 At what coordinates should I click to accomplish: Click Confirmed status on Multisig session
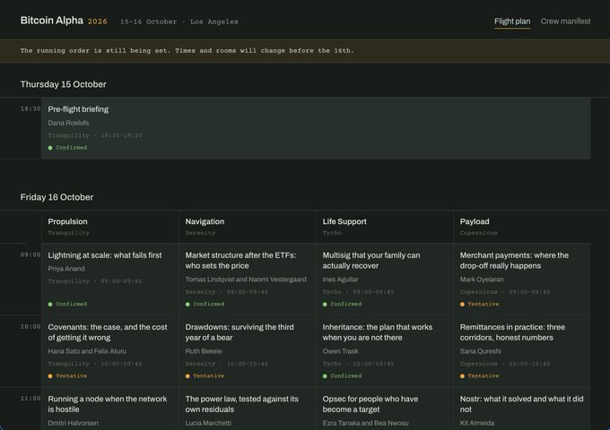click(343, 305)
